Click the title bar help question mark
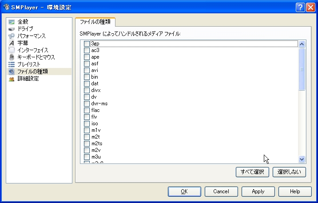Viewport: 318px width, 203px height. pyautogui.click(x=300, y=8)
